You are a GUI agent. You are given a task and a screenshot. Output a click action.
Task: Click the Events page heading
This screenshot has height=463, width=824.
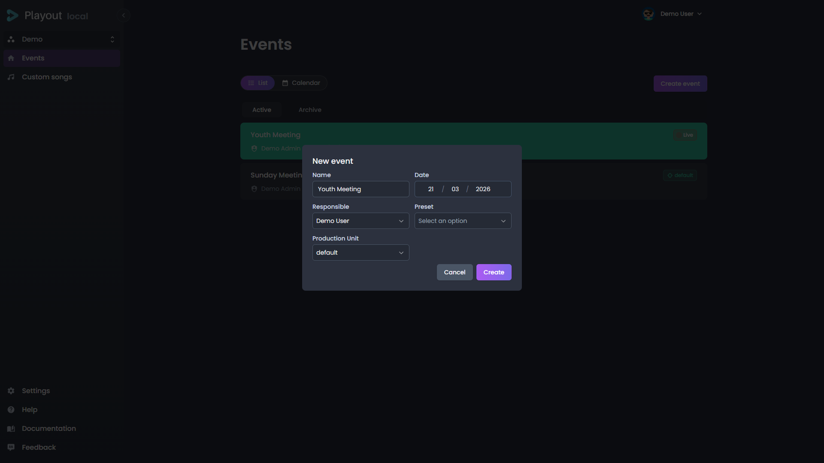(266, 45)
